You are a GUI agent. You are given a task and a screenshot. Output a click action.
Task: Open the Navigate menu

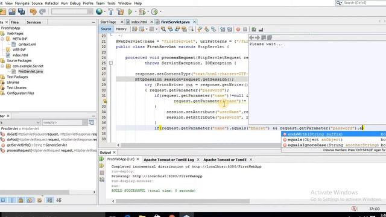(22, 3)
